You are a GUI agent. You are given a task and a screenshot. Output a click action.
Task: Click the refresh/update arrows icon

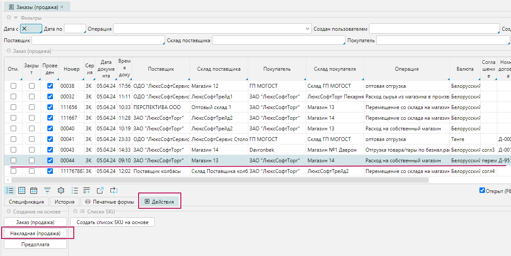114,190
